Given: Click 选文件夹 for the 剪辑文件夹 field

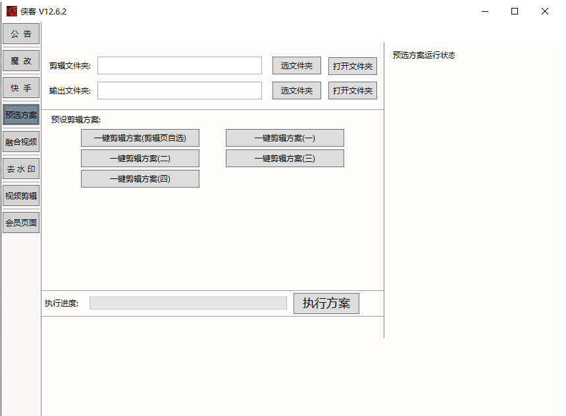Looking at the screenshot, I should (296, 65).
